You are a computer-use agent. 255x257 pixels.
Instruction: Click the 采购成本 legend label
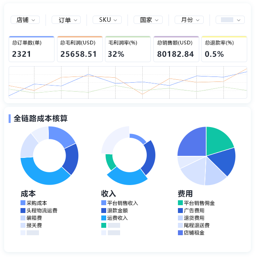37,203
